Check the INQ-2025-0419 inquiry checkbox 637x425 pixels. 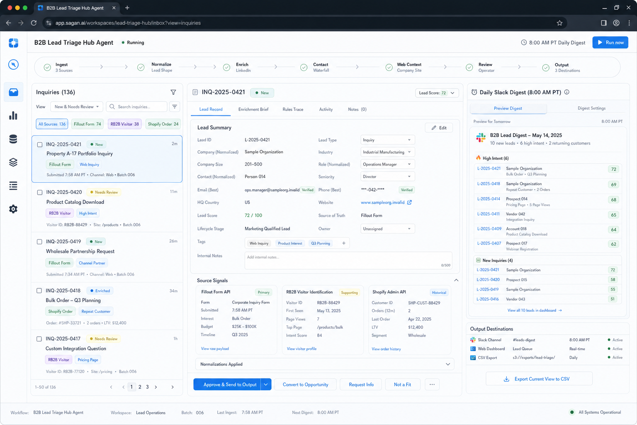39,242
